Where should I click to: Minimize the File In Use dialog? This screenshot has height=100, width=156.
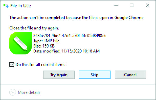116,5
